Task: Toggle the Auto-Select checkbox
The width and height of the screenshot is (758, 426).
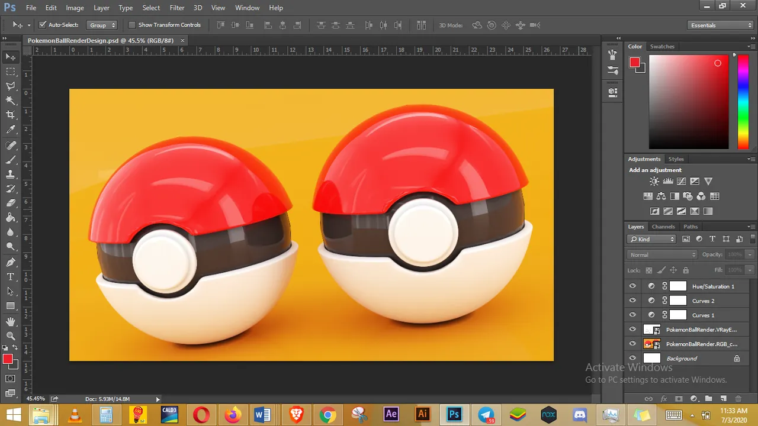Action: pos(43,25)
